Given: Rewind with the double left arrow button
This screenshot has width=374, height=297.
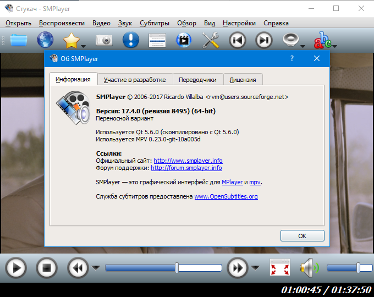Looking at the screenshot, I should 78,268.
